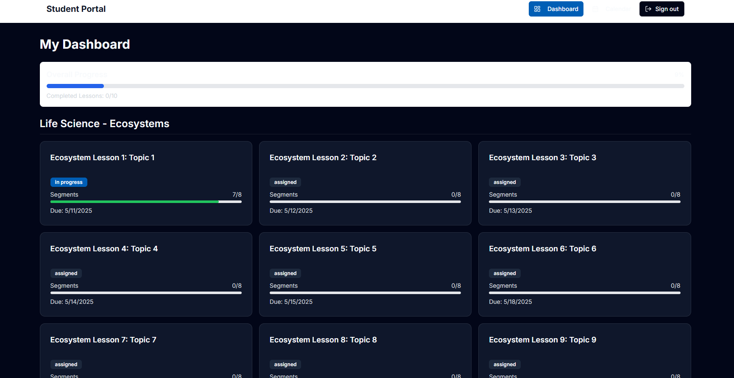Screen dimensions: 734x378
Task: Click the Sign out button
Action: pos(661,9)
